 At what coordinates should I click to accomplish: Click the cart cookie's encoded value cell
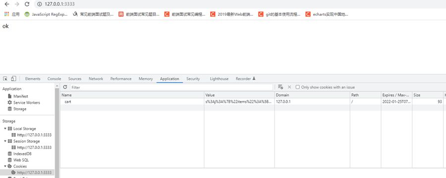[x=239, y=101]
